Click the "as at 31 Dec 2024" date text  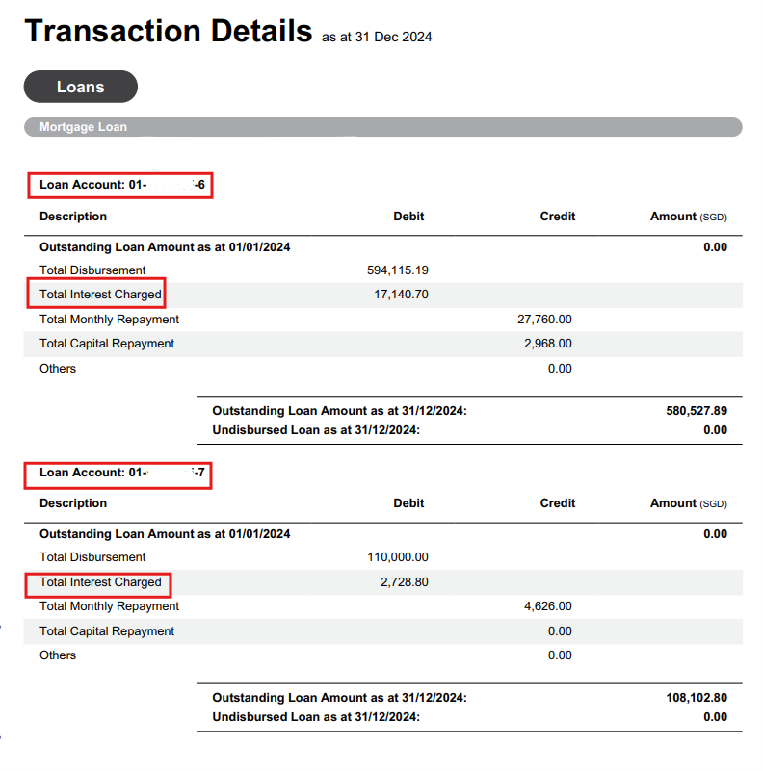(x=377, y=38)
